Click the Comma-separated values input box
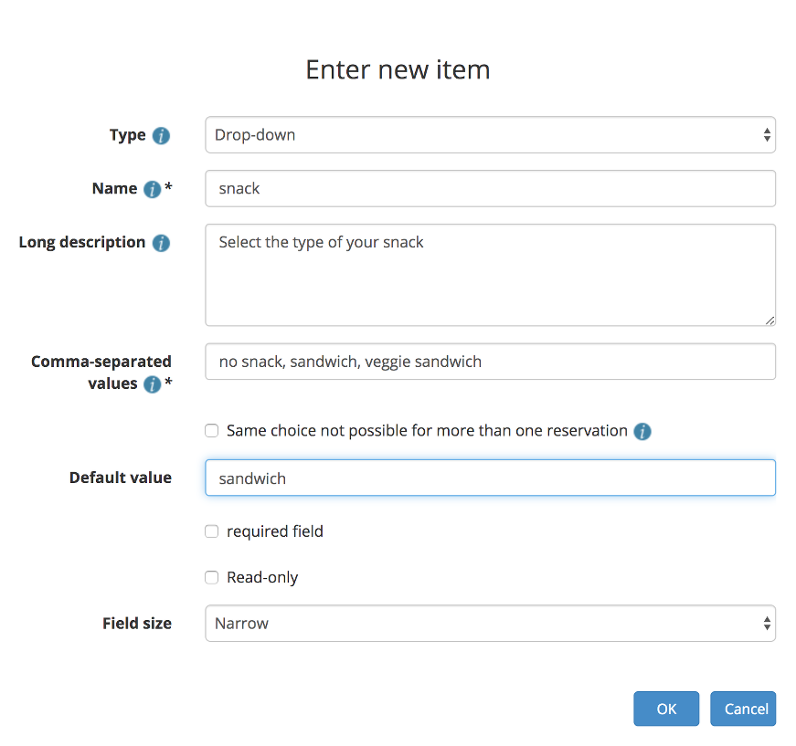The height and width of the screenshot is (746, 796). coord(490,362)
